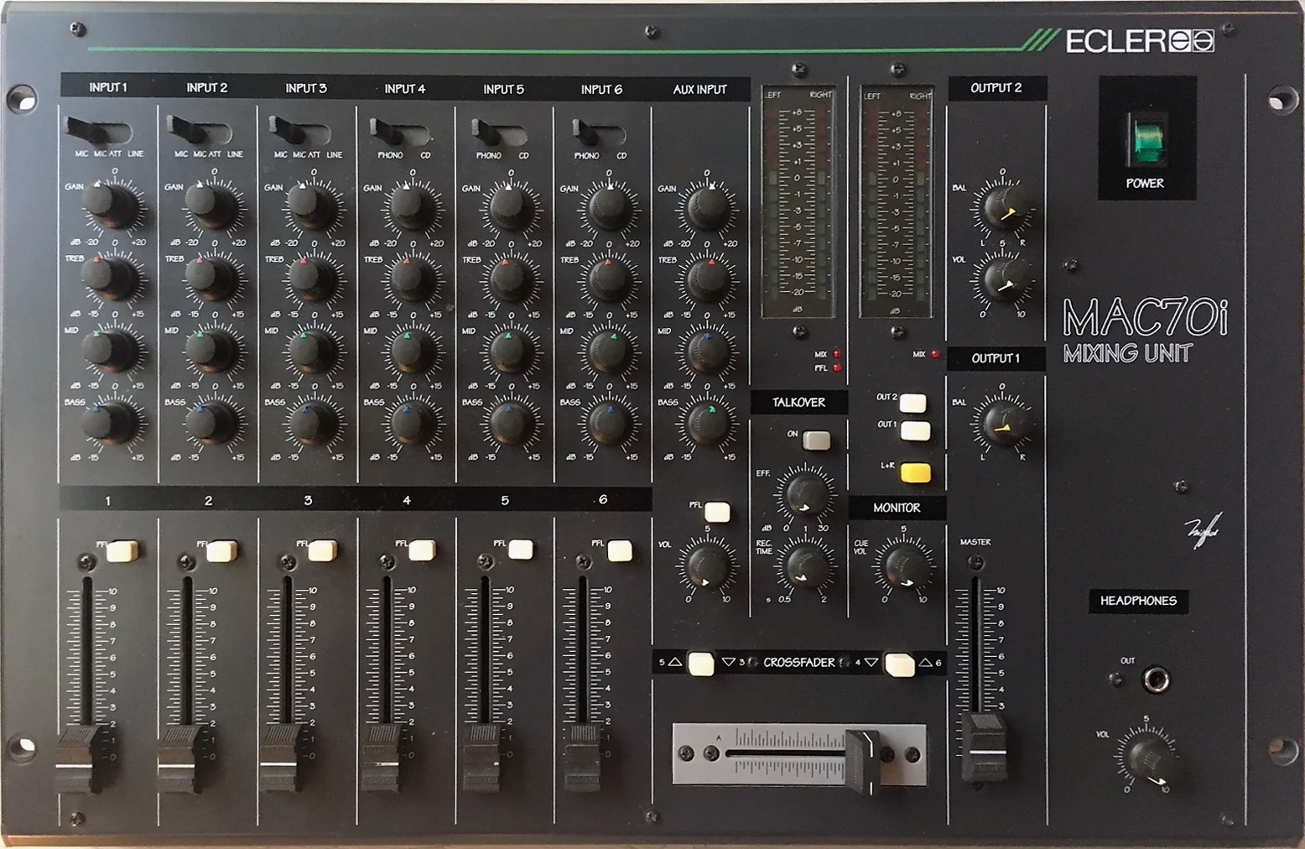Click the Input 3 MID knob
The height and width of the screenshot is (849, 1305).
[x=312, y=350]
